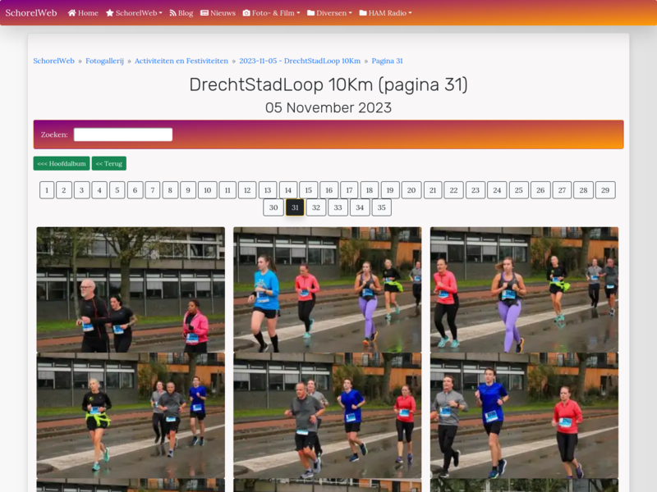Image resolution: width=657 pixels, height=492 pixels.
Task: Go to page 10
Action: pos(208,190)
